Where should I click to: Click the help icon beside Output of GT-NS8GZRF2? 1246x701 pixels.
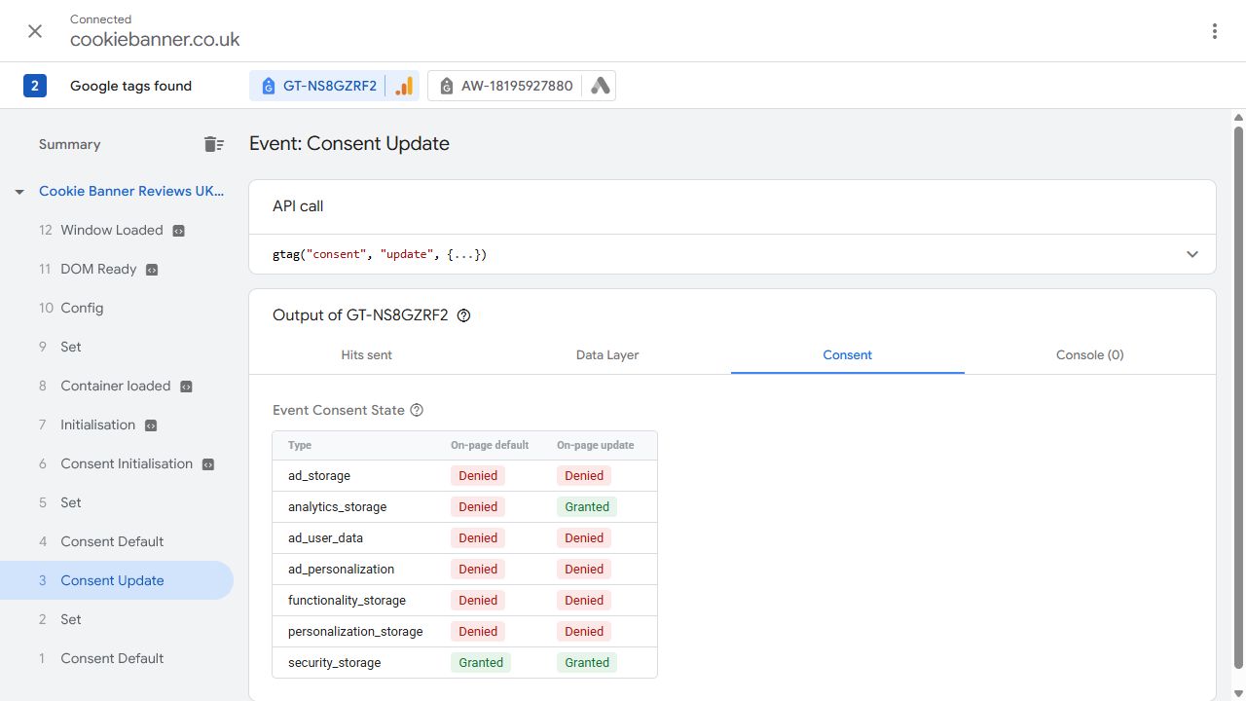[463, 315]
